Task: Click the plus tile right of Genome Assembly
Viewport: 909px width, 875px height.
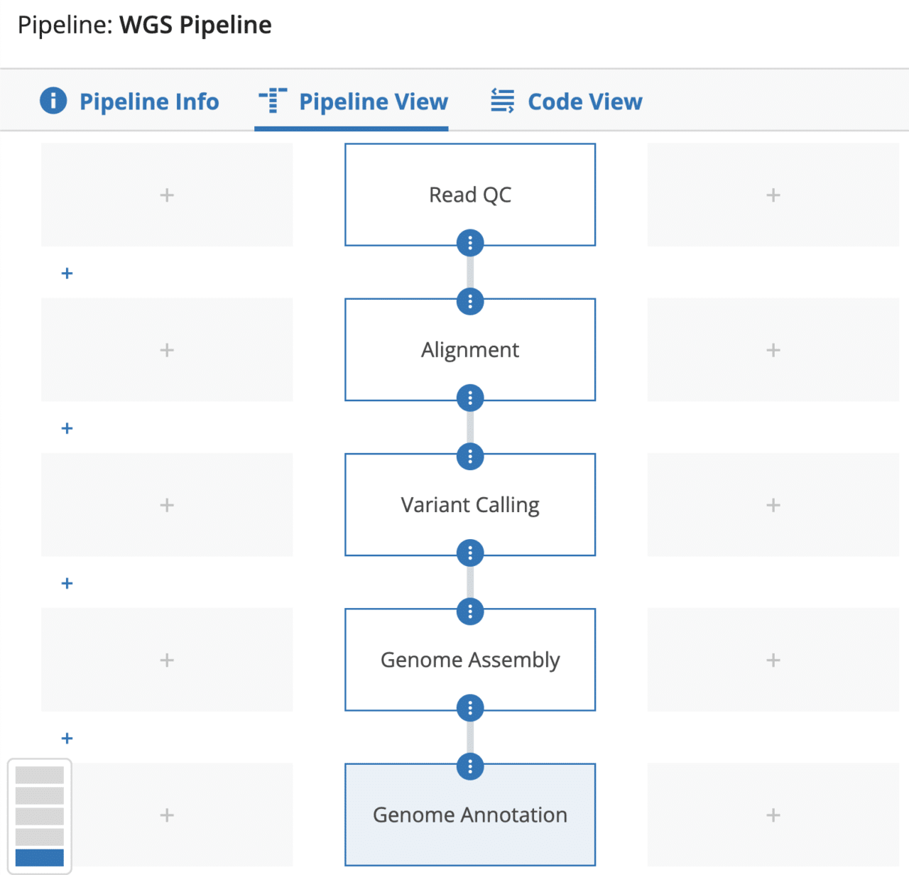Action: [x=773, y=660]
